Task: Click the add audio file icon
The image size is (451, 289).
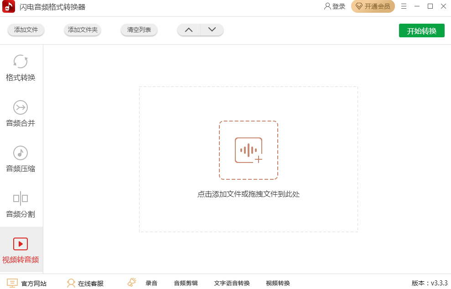Action: coord(249,150)
